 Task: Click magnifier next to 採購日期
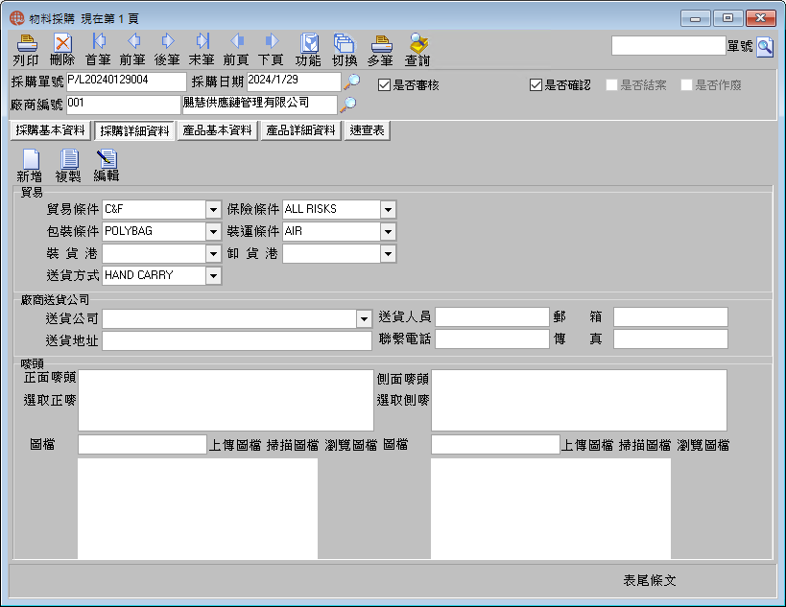(352, 82)
